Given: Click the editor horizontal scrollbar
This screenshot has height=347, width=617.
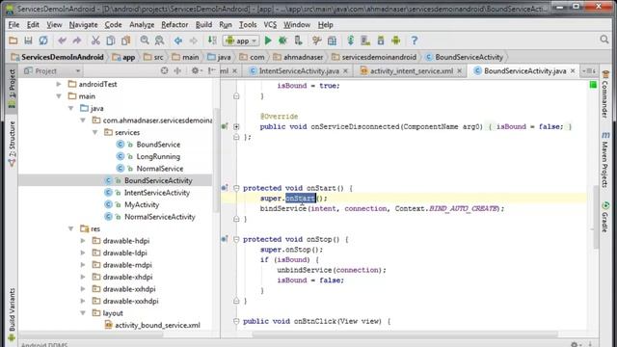Looking at the screenshot, I should (405, 334).
